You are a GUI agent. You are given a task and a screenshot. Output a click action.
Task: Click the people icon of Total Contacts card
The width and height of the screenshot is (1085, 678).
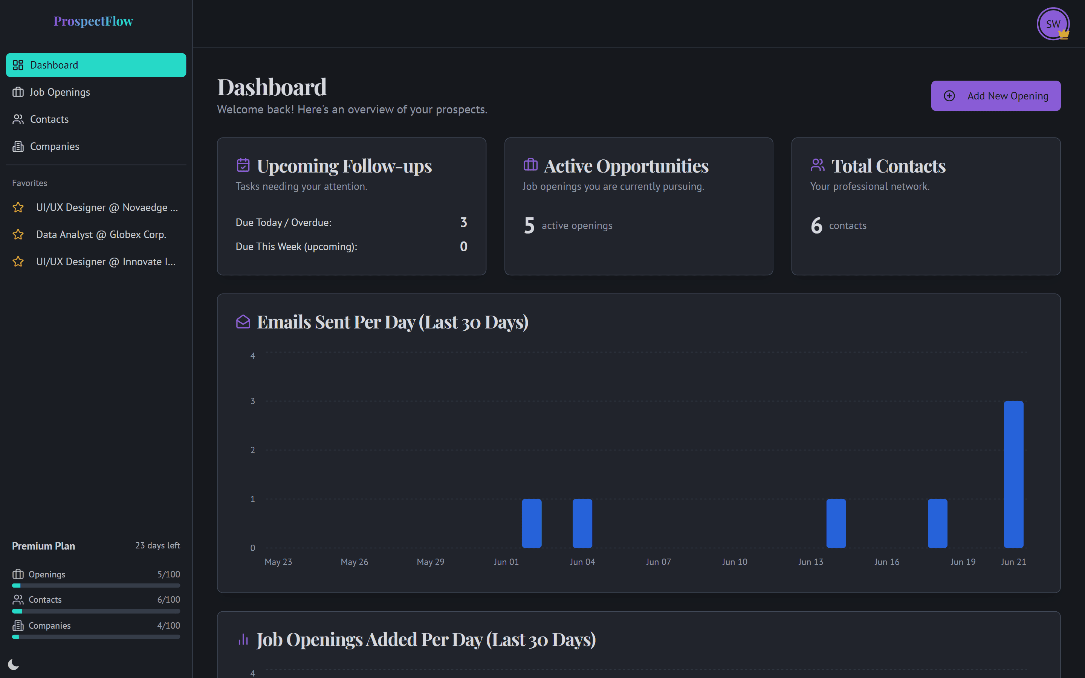tap(818, 165)
